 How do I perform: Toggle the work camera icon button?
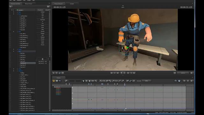tap(175, 73)
